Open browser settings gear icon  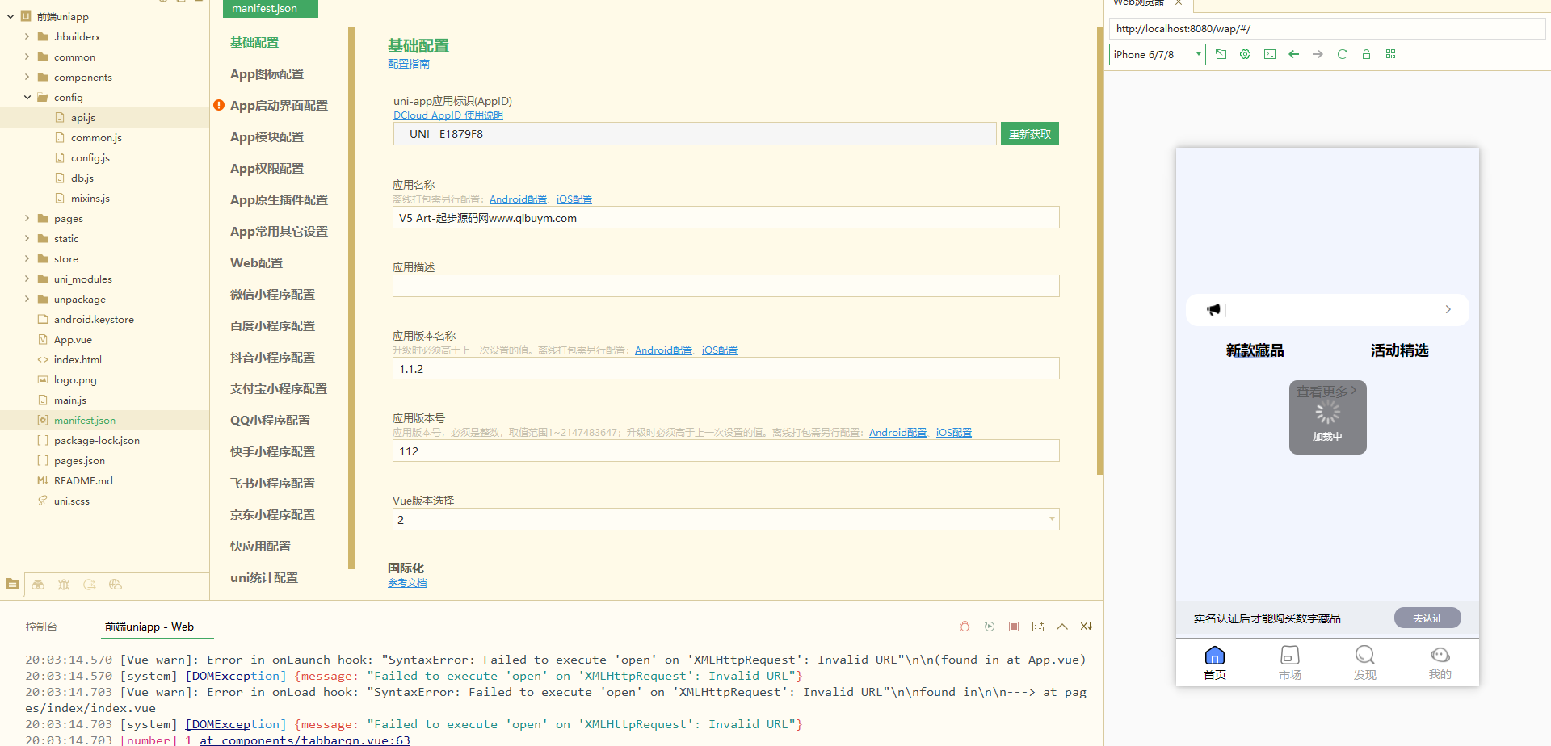click(x=1245, y=54)
